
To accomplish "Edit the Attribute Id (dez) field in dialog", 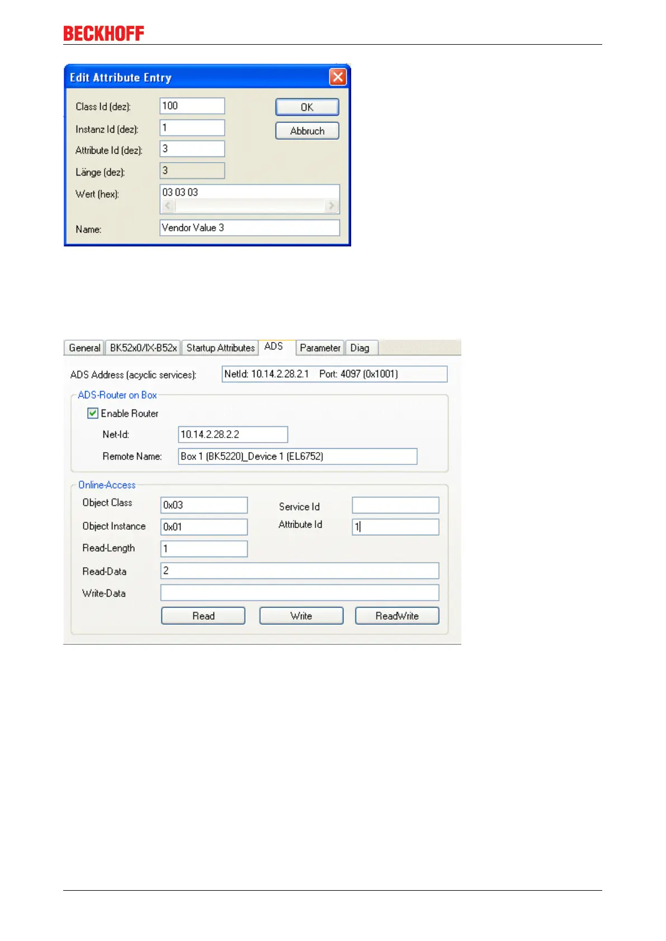I will pyautogui.click(x=192, y=149).
